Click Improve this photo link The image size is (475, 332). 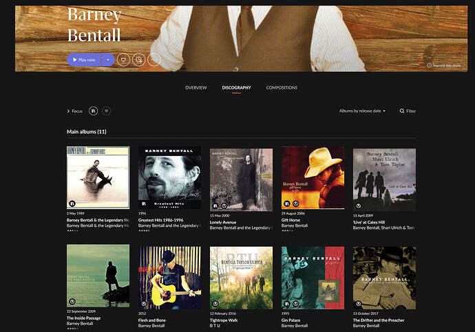[444, 65]
